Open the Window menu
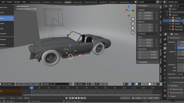Viewport: 184px width, 103px height. pos(17,2)
